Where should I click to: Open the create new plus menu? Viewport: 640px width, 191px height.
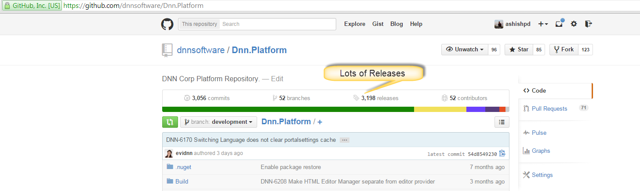(543, 24)
